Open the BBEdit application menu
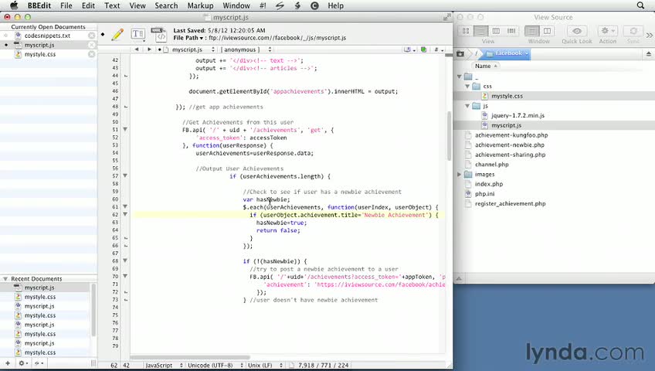The height and width of the screenshot is (371, 655). [39, 6]
